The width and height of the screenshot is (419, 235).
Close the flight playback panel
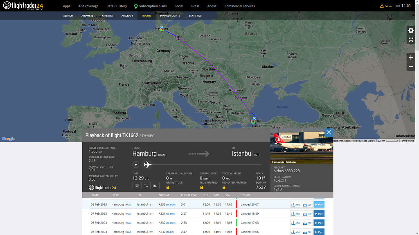tap(329, 133)
